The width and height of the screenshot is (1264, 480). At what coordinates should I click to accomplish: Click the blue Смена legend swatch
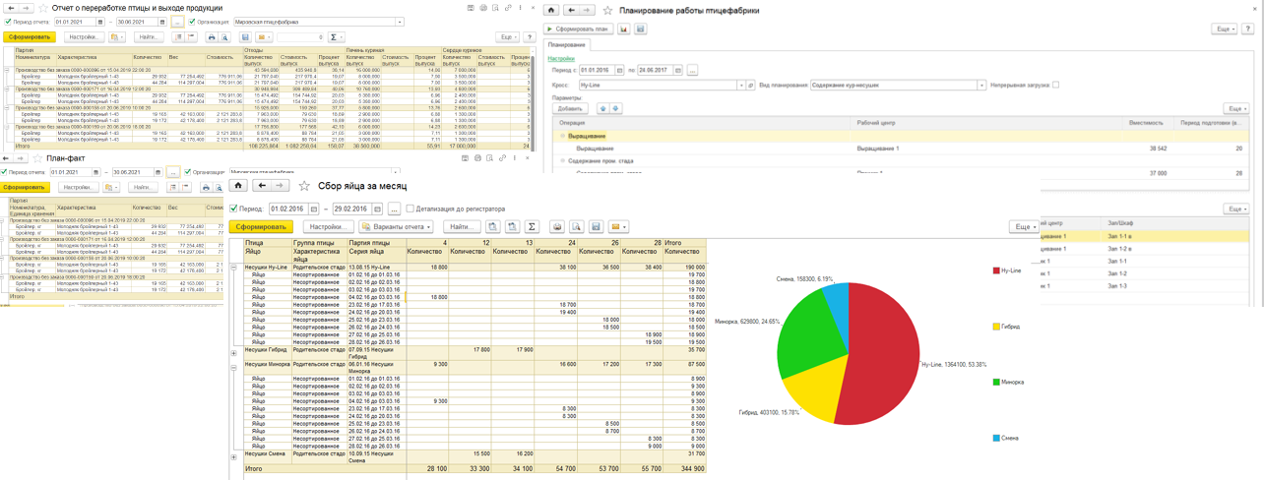(x=996, y=438)
